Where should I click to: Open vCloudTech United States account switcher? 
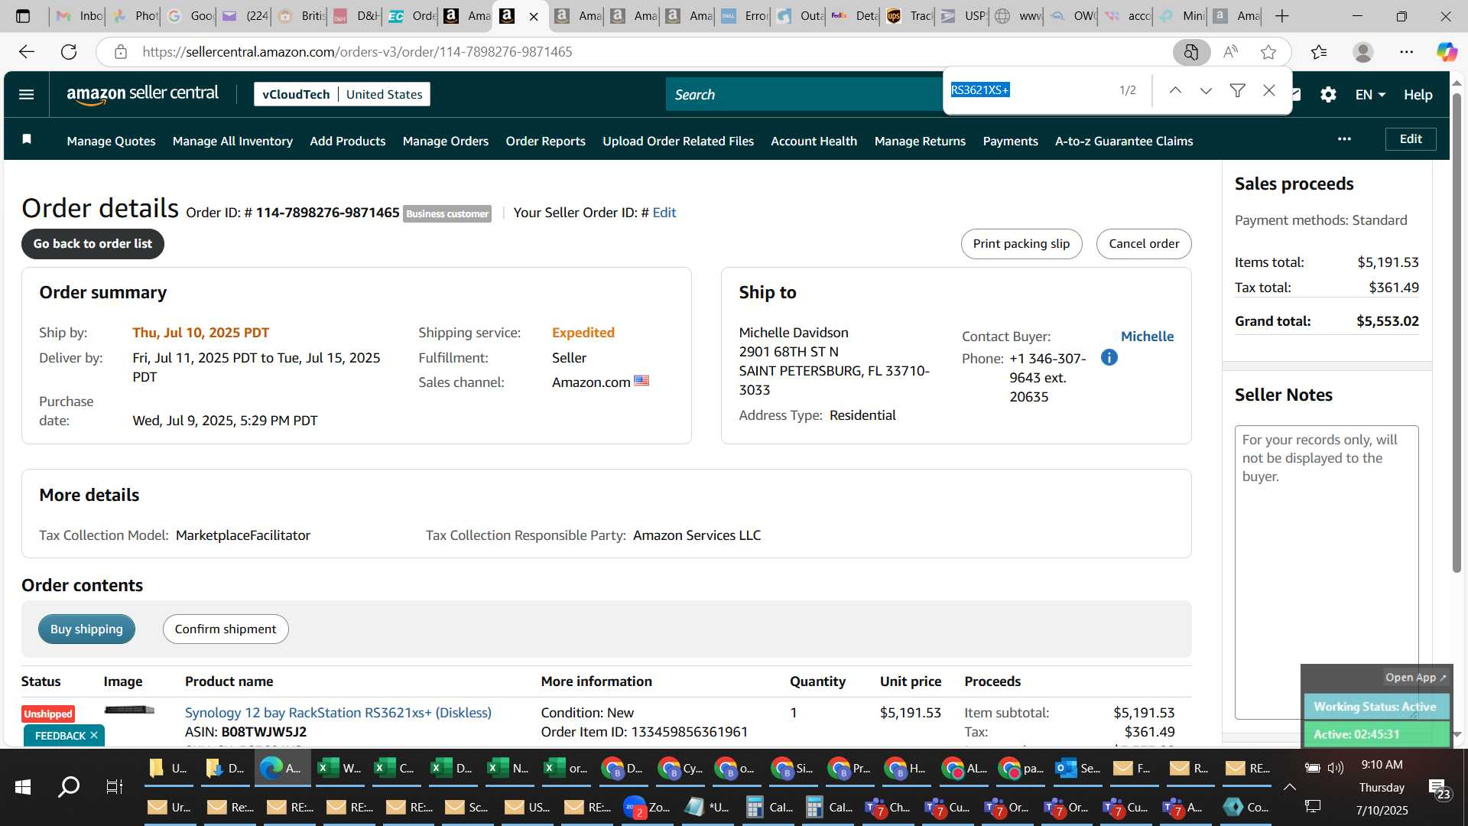pos(342,94)
